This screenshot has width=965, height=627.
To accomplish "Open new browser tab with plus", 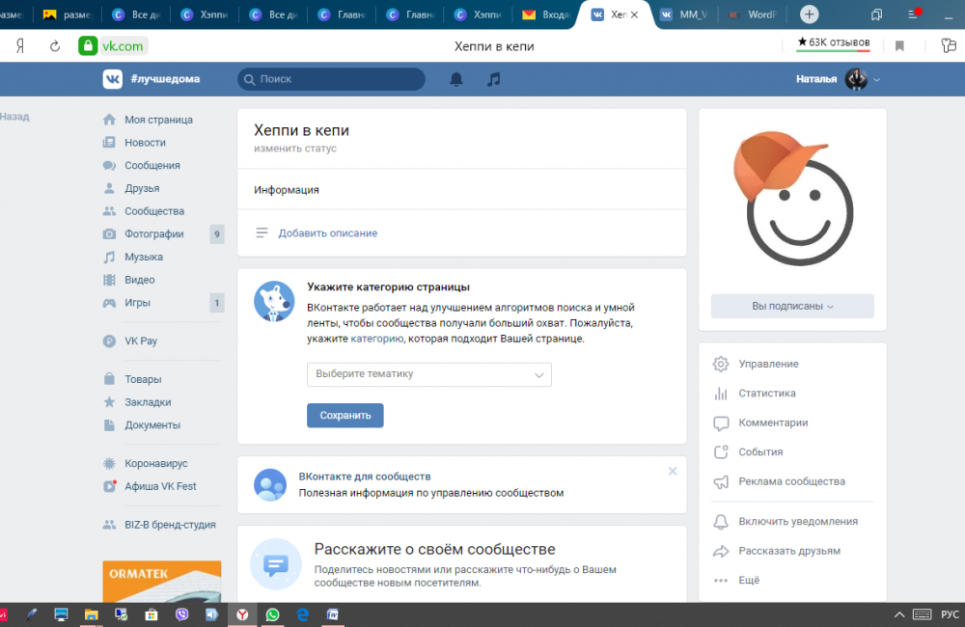I will tap(810, 14).
